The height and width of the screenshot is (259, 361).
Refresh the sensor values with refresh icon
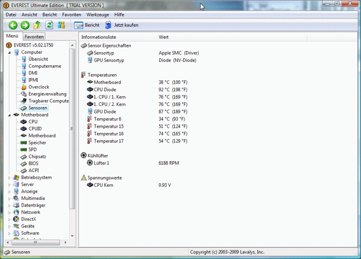49,25
